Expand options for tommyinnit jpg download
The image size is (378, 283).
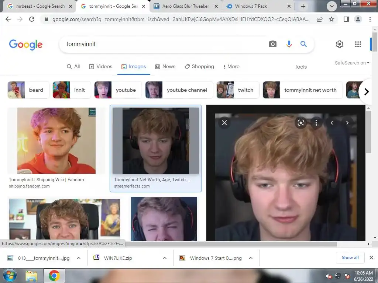pos(79,258)
